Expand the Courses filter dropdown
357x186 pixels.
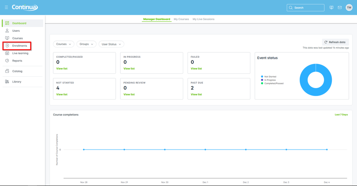[x=64, y=44]
